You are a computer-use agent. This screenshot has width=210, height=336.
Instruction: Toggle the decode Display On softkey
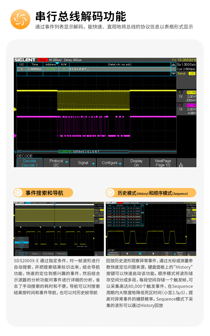coord(136,163)
